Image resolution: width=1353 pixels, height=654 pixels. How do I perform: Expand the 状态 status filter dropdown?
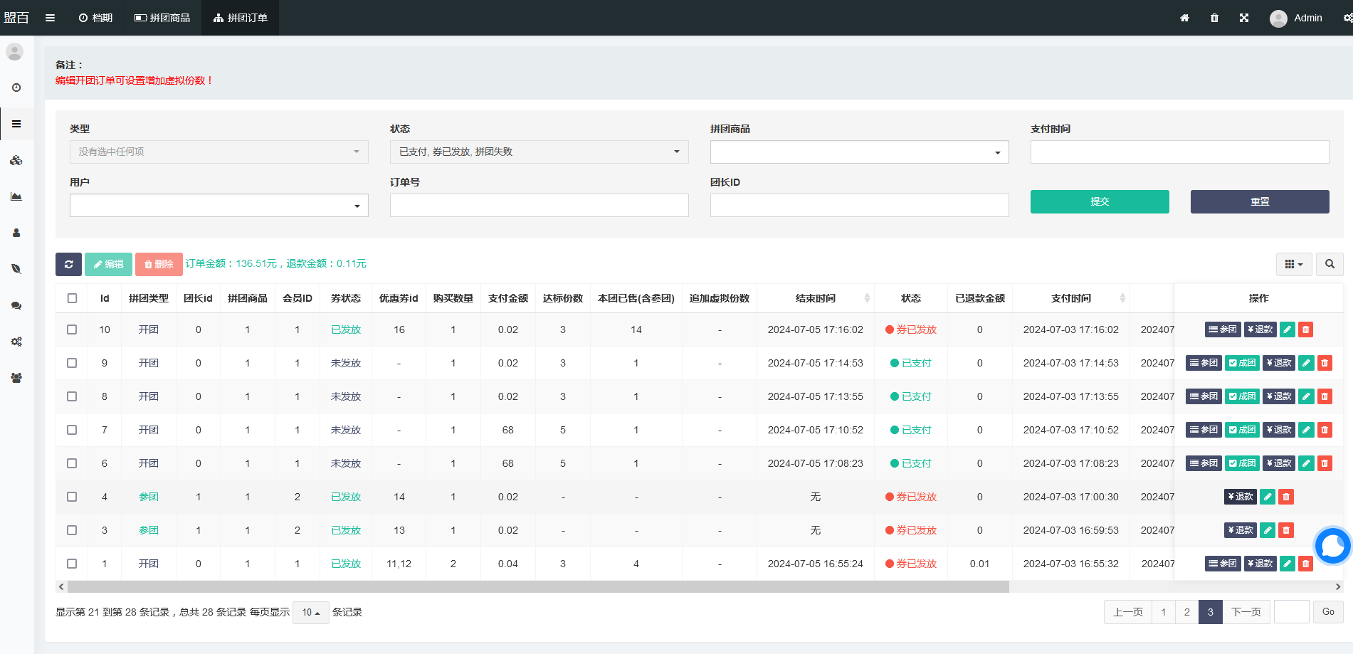coord(539,152)
